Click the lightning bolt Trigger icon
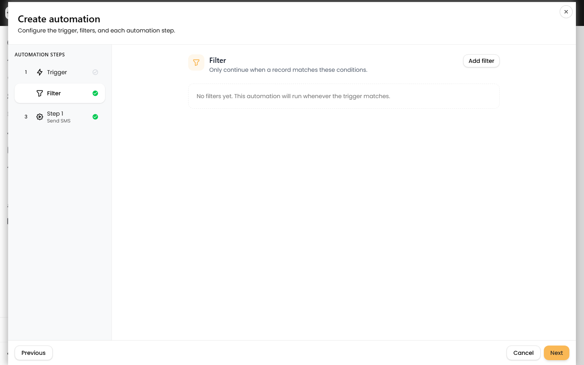The image size is (584, 365). tap(40, 72)
